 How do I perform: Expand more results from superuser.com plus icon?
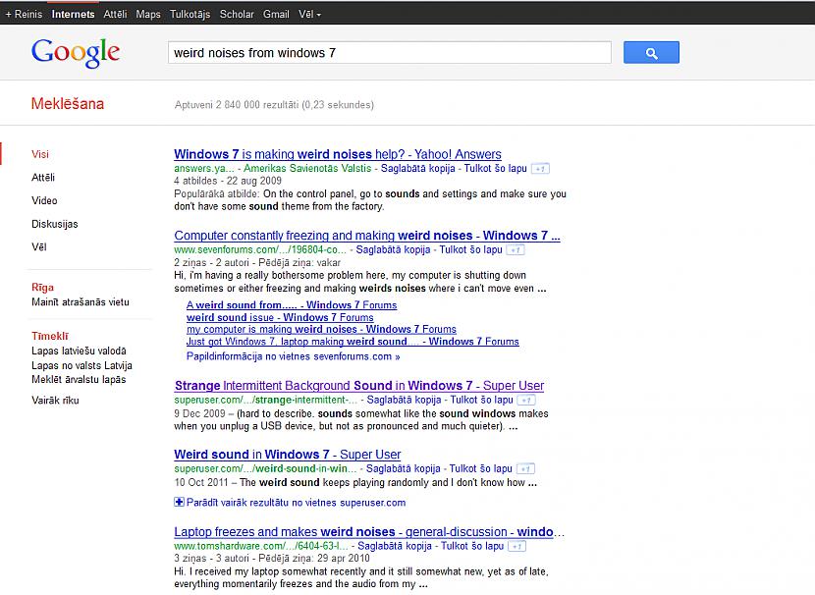pyautogui.click(x=179, y=502)
